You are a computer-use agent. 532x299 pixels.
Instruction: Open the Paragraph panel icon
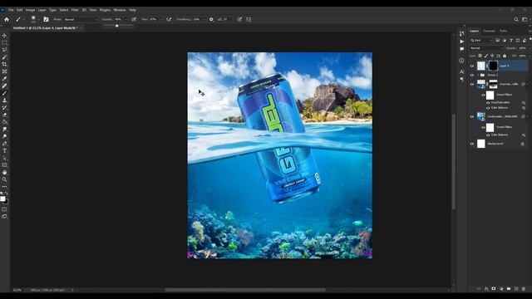click(x=461, y=79)
